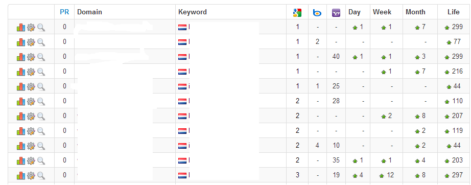This screenshot has width=471, height=185.
Task: Click magnifier icon in Life 297 row
Action: (41, 176)
